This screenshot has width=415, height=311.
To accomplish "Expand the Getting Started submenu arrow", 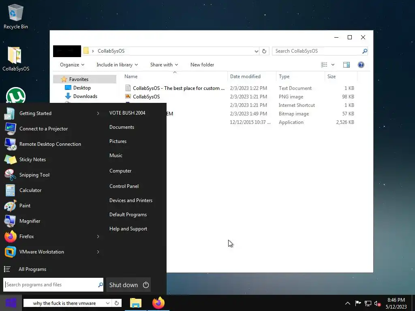I will click(x=98, y=113).
